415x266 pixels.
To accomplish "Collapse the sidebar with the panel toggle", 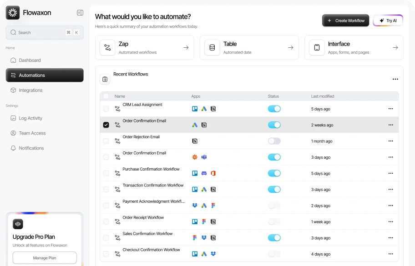I will click(x=80, y=12).
